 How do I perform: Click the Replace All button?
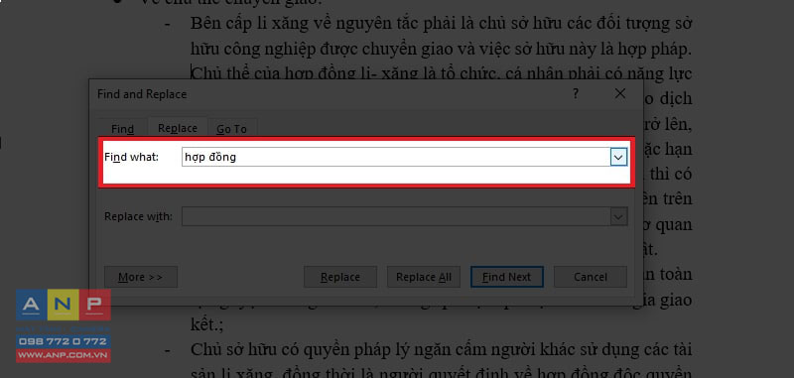424,277
